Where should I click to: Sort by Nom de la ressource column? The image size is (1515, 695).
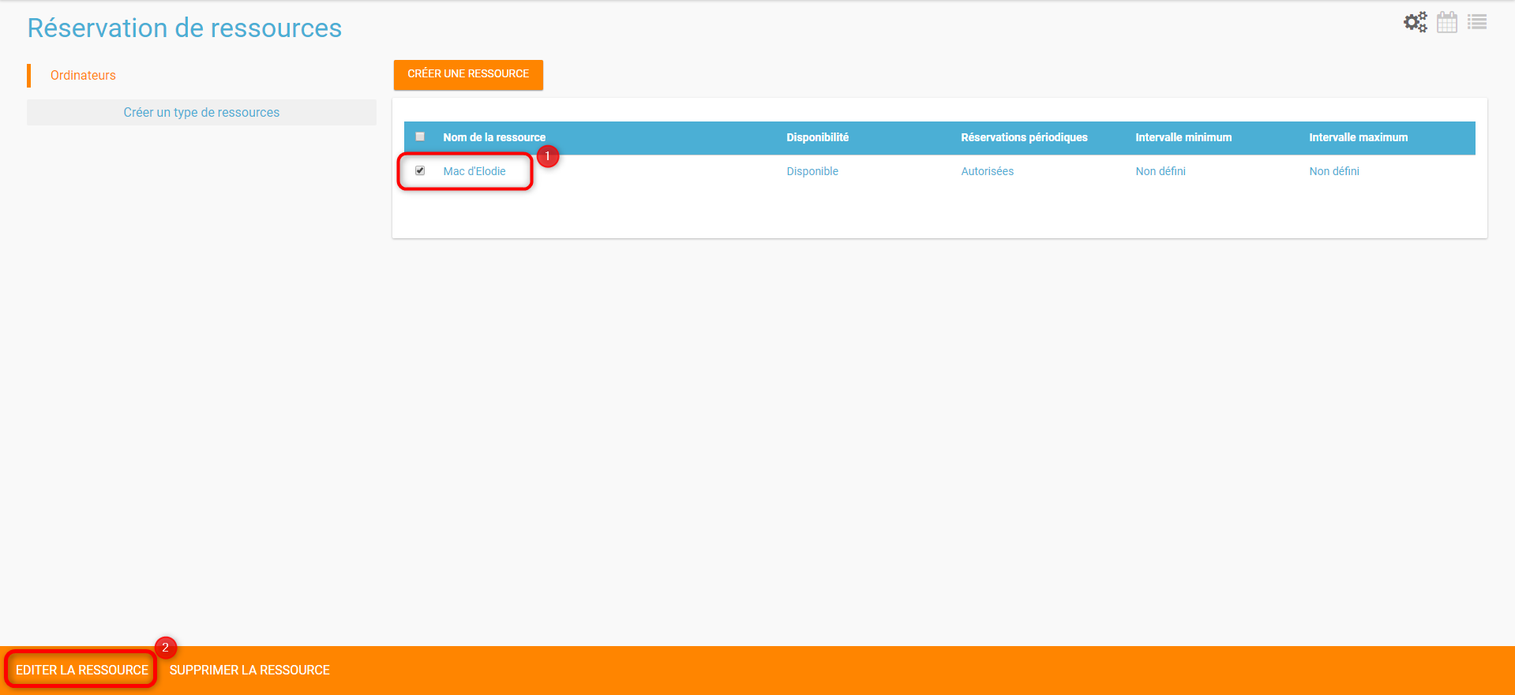(493, 137)
